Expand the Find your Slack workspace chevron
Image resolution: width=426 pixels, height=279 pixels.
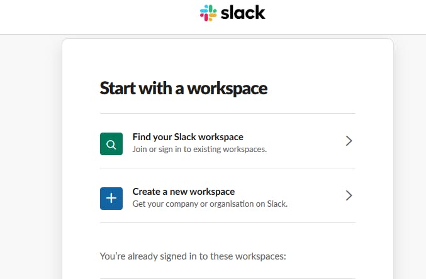point(349,141)
